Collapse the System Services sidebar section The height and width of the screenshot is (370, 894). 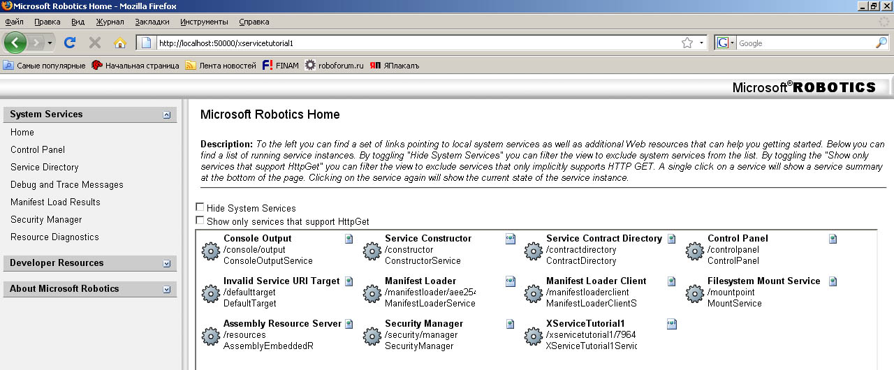tap(166, 114)
